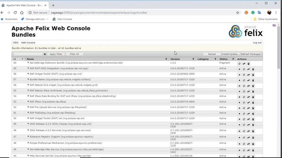
Task: Click version 1.3.0 cell of bundle 60
Action: click(x=173, y=63)
